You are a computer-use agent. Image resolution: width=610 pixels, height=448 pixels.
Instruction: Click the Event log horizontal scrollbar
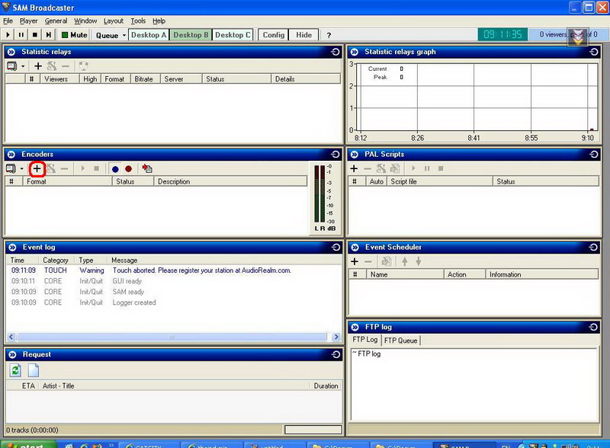tap(172, 337)
